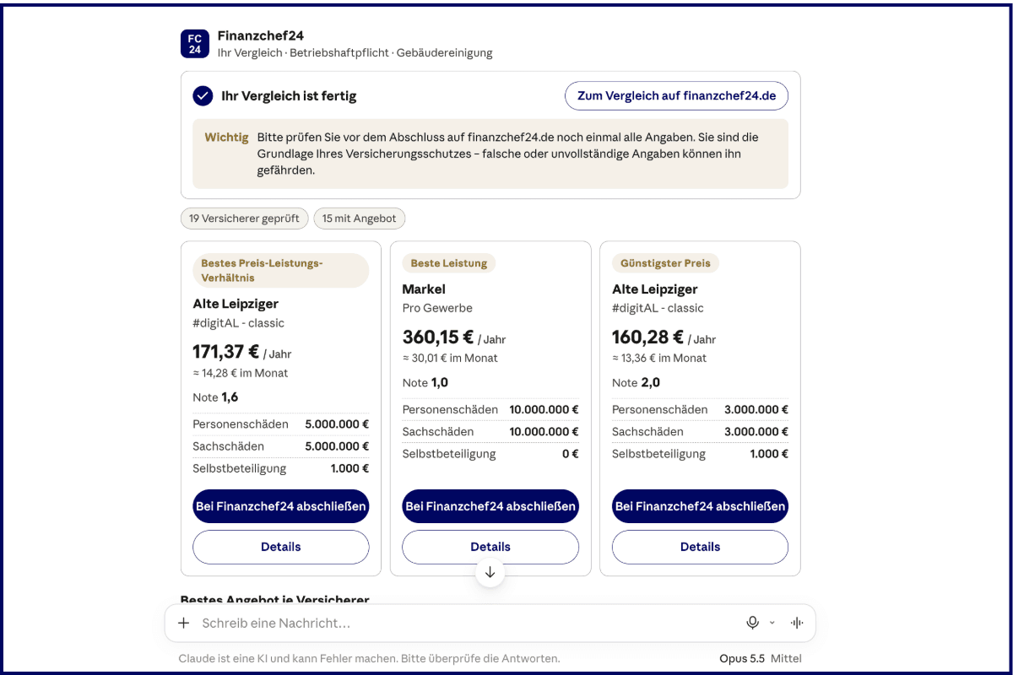1013x675 pixels.
Task: Click the Claude ist eine KI disclaimer text
Action: tap(369, 658)
